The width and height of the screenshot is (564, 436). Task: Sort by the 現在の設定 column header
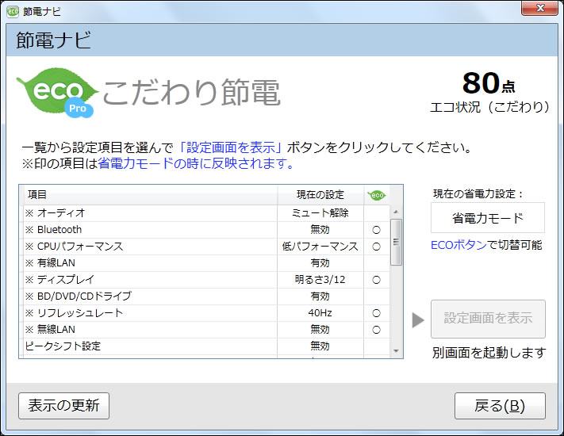(x=320, y=195)
